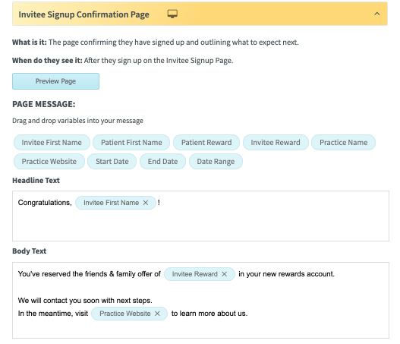Click the desktop monitor icon in header
400x344 pixels.
point(172,14)
